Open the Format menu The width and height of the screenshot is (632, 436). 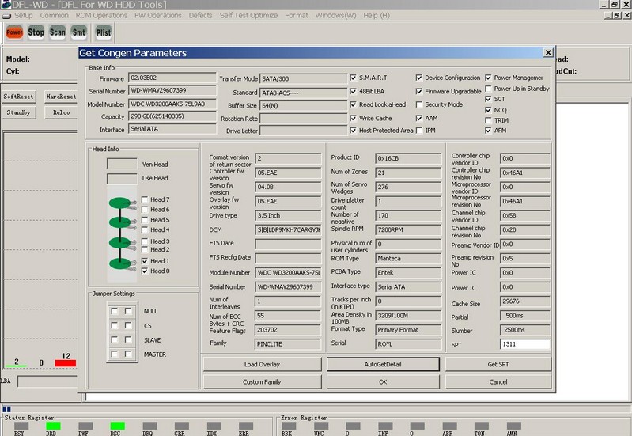coord(297,15)
